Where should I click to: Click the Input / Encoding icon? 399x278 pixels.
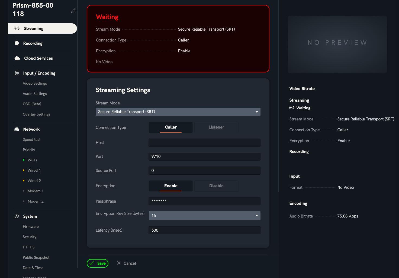tap(17, 73)
